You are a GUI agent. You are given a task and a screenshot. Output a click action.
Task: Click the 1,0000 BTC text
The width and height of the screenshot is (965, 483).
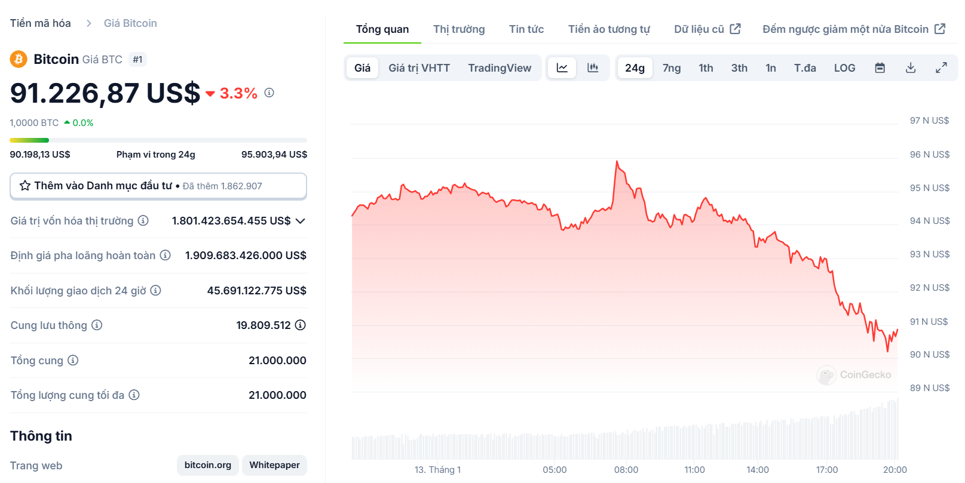(x=34, y=123)
